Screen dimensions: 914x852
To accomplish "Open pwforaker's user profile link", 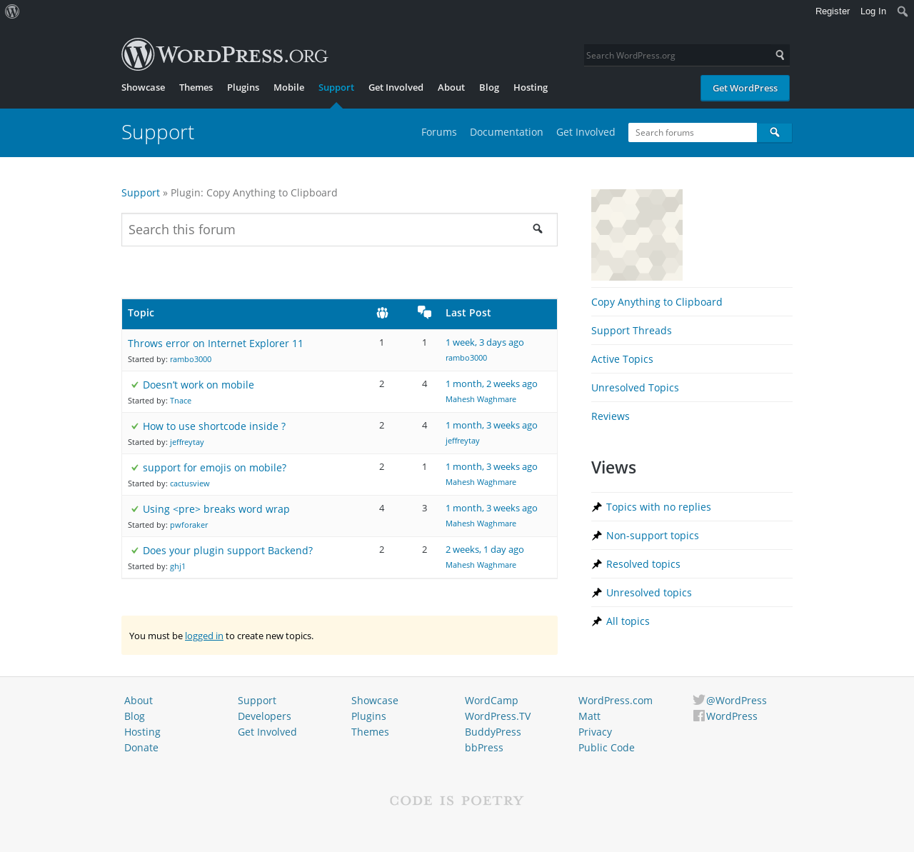I will click(189, 525).
